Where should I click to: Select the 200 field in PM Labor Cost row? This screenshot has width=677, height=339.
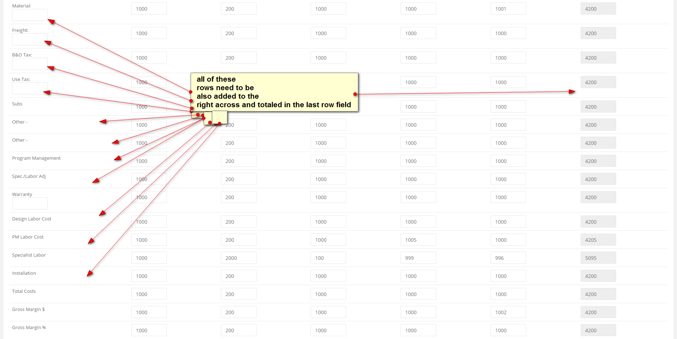pos(239,240)
